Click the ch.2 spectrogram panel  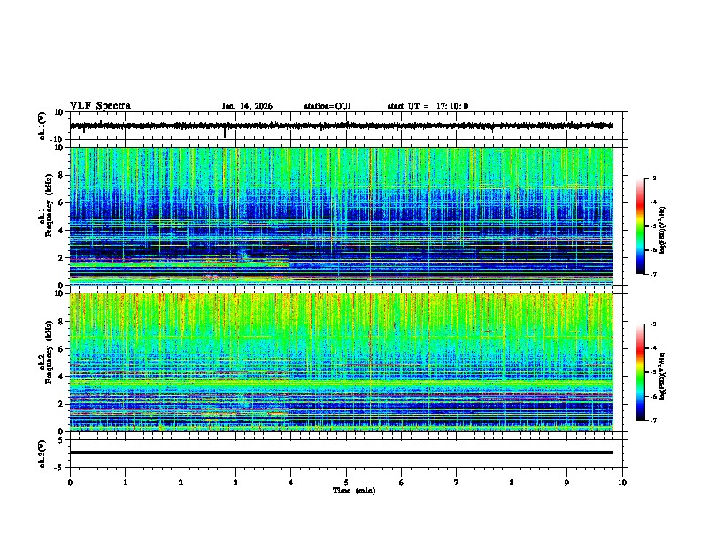point(342,362)
